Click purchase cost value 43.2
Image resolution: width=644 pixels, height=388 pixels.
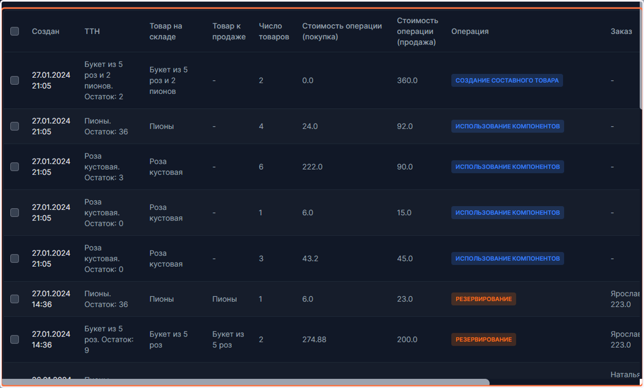(x=310, y=259)
